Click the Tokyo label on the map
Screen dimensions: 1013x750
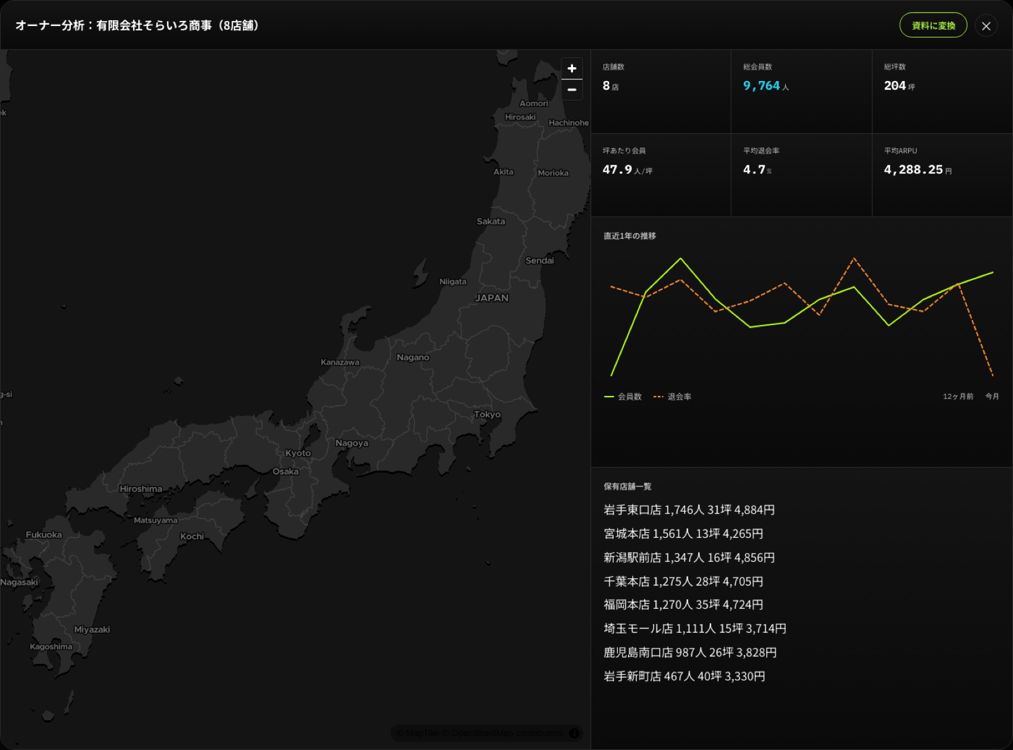coord(487,414)
